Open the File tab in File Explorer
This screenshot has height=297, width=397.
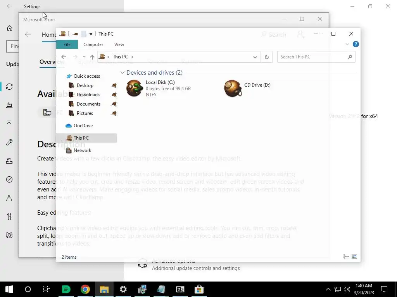coord(67,44)
